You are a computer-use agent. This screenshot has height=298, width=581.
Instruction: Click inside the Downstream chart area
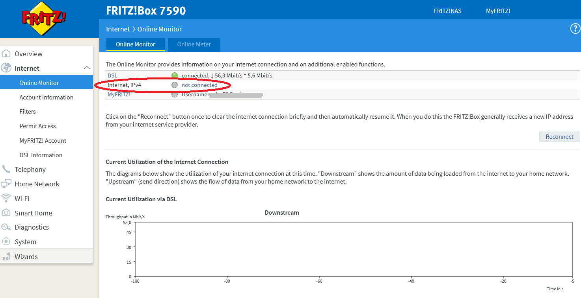tap(354, 249)
